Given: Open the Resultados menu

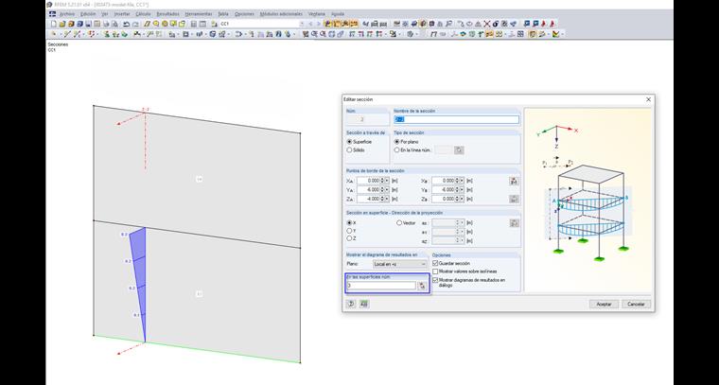Looking at the screenshot, I should (x=167, y=14).
